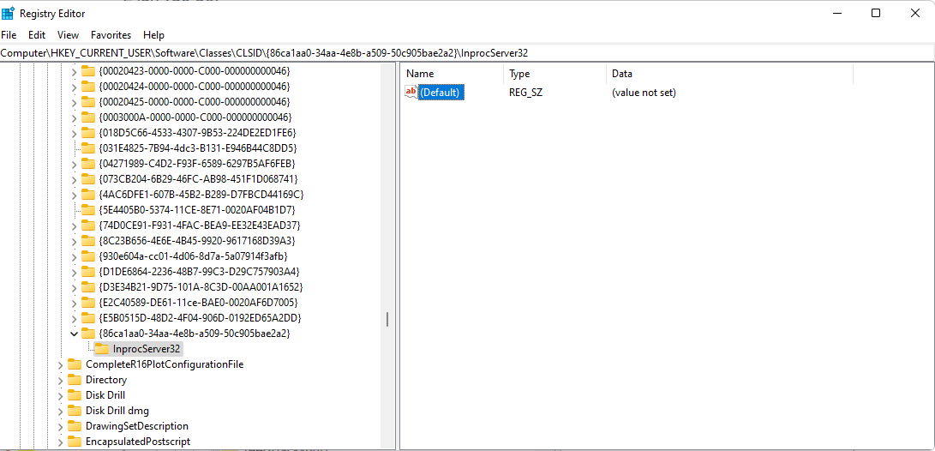Collapse the {86ca1aa0-34aa-4e8b-a509-50c905bae2a2} key

[74, 334]
